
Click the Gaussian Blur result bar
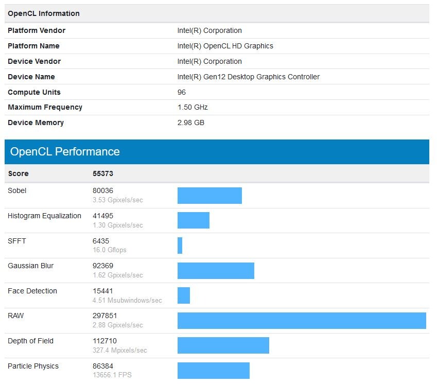tap(216, 271)
